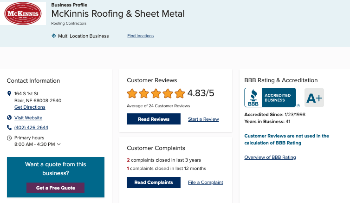
Task: Click the fifth review star
Action: coord(180,93)
